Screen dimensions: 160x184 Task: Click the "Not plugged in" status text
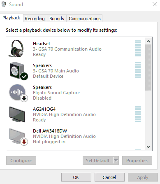pyautogui.click(x=49, y=142)
